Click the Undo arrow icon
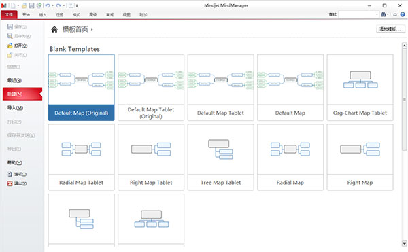The height and width of the screenshot is (252, 408). point(48,5)
